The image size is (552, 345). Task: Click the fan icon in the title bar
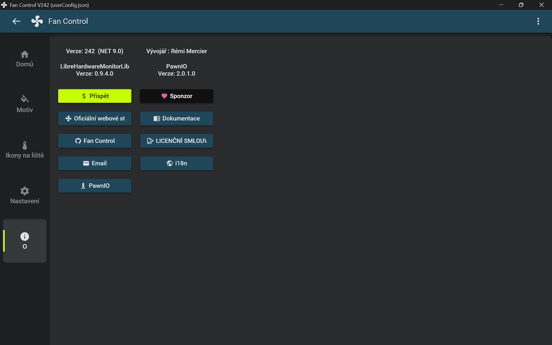4,5
